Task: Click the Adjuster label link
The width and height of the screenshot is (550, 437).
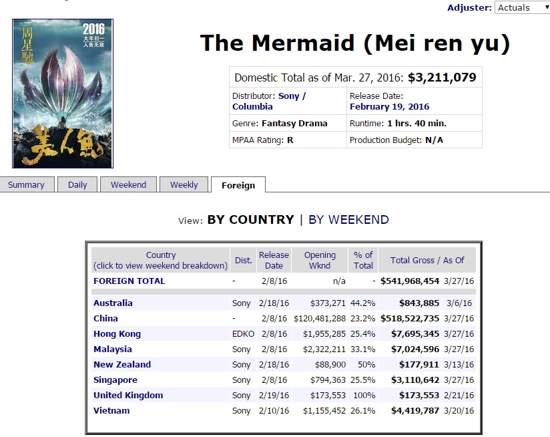Action: pos(469,8)
